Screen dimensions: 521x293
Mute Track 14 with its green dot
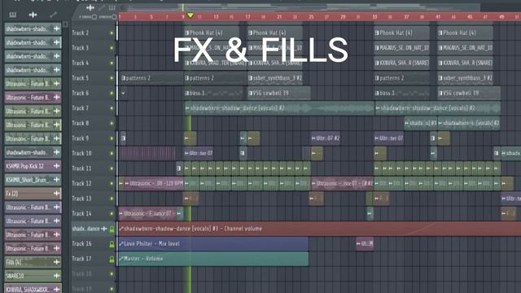coord(112,213)
